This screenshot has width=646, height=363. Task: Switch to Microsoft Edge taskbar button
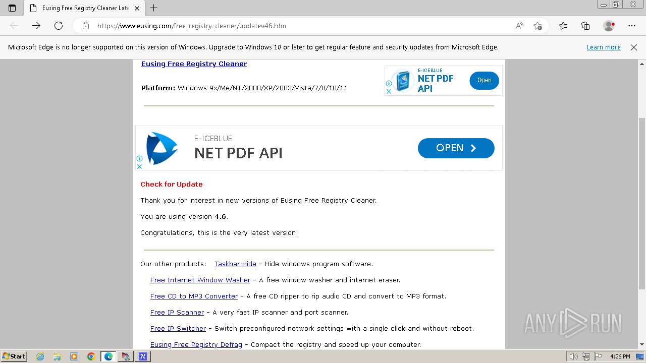(109, 356)
